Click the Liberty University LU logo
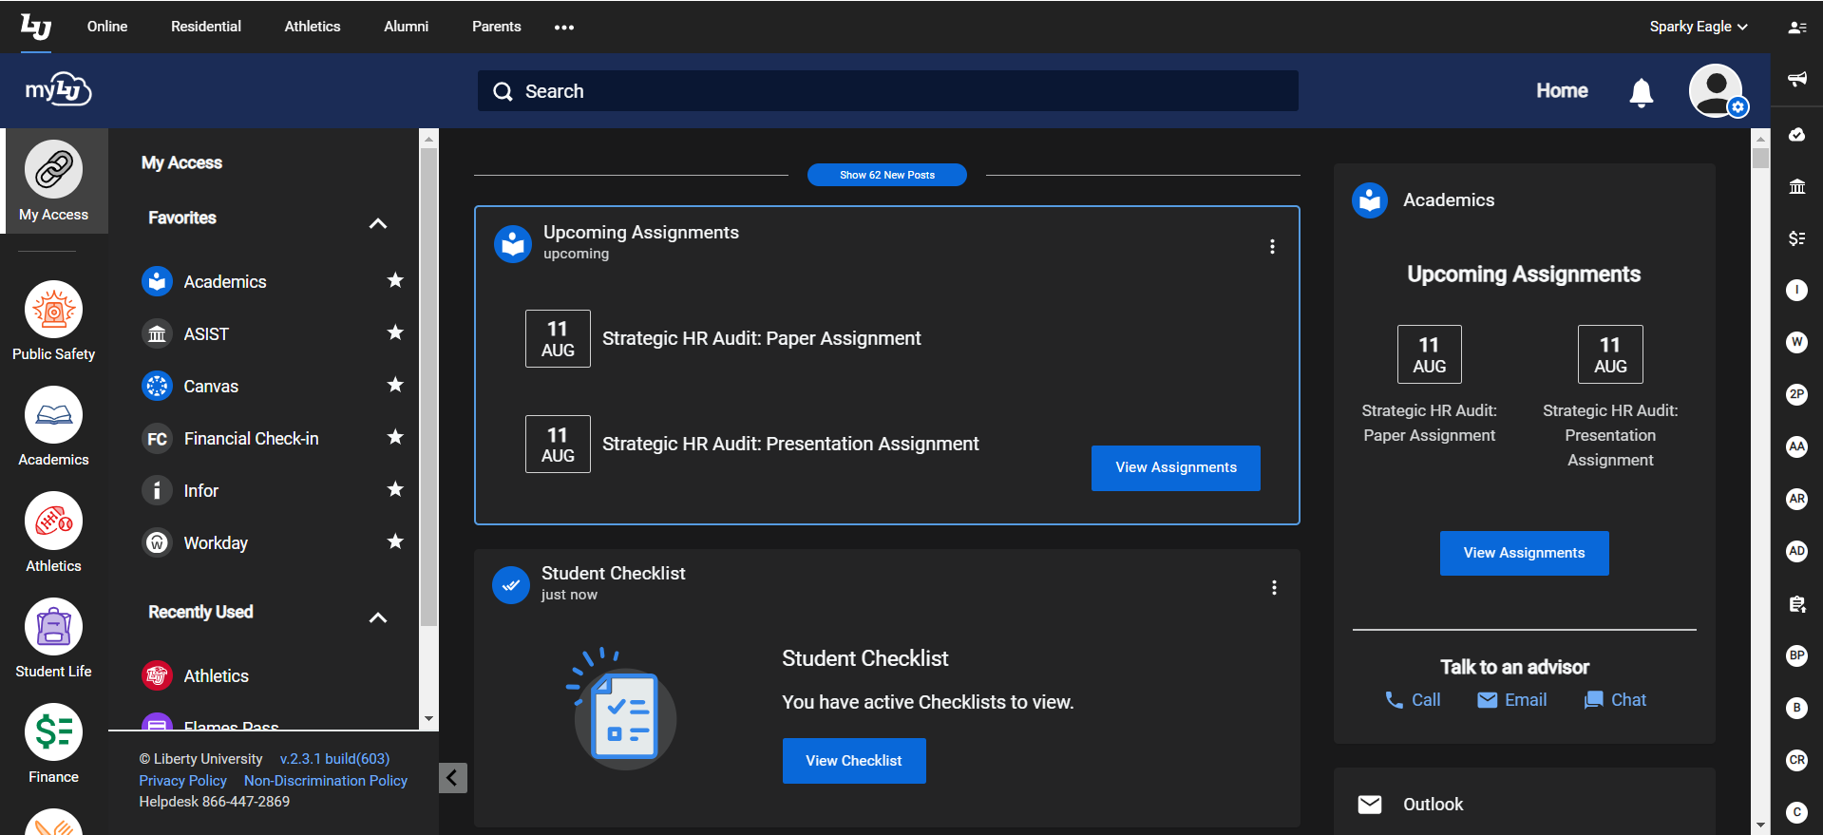 point(36,27)
